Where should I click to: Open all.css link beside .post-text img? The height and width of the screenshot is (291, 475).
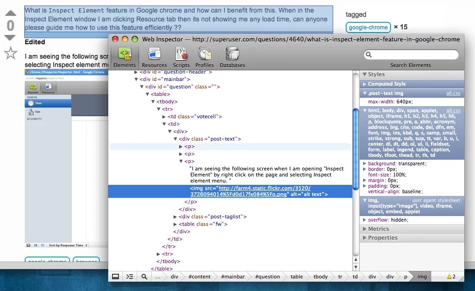click(x=453, y=94)
